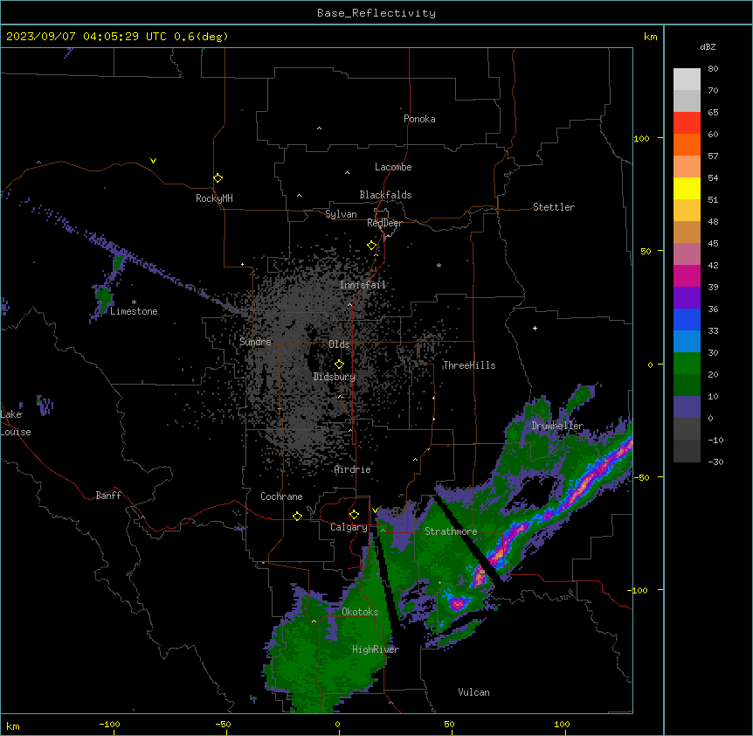
Task: Click the km label at top right
Action: point(650,37)
